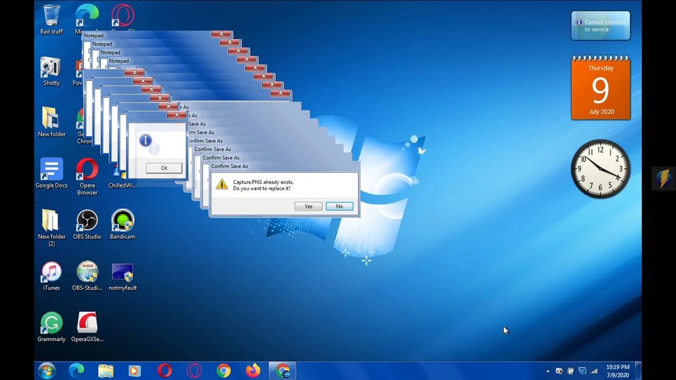Open the network signal tray icon
Image resolution: width=676 pixels, height=380 pixels.
(594, 371)
